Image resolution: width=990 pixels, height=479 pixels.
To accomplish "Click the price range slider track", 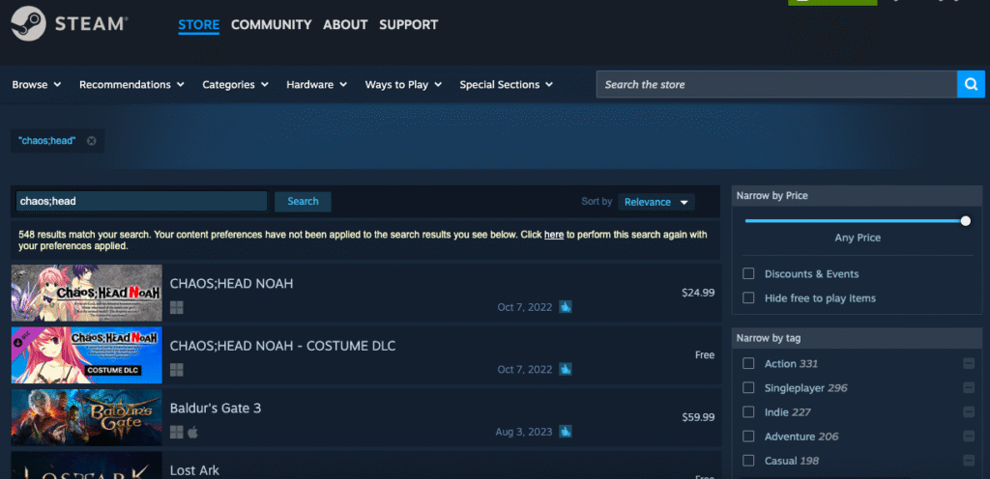I will 855,221.
